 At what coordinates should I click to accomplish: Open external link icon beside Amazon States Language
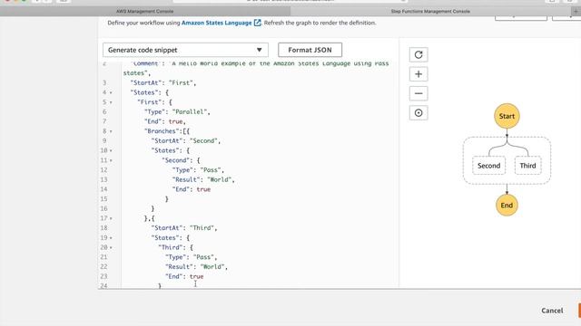(257, 23)
